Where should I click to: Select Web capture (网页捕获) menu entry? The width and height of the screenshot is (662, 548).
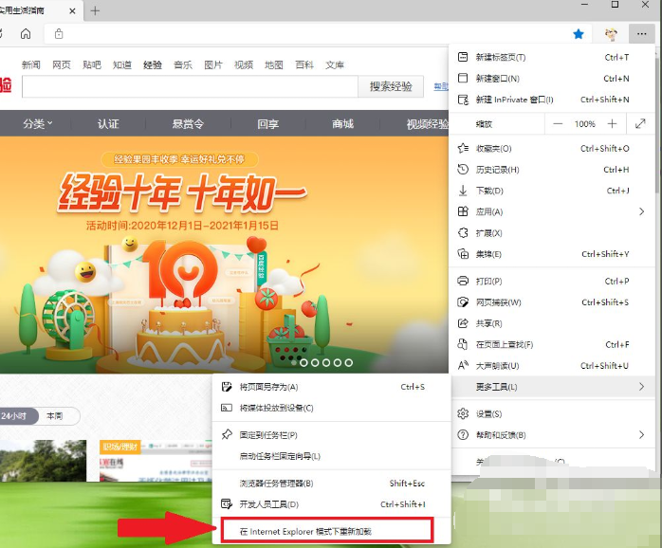pos(551,302)
